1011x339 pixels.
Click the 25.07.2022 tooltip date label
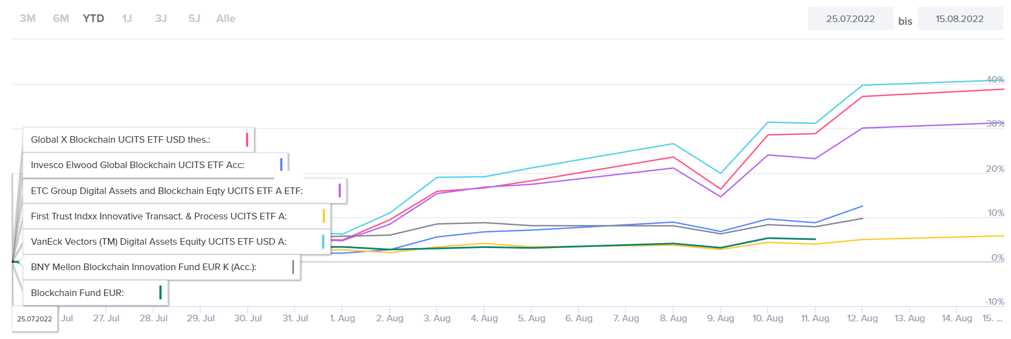coord(34,319)
